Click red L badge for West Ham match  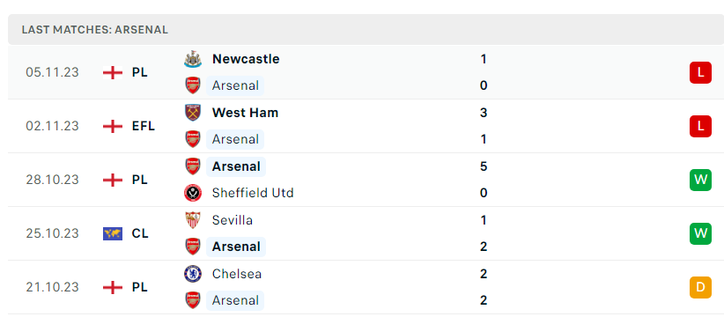pyautogui.click(x=700, y=126)
